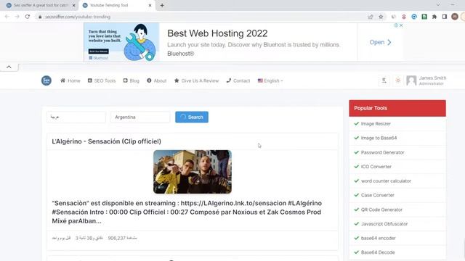Click the site lock icon

(40, 17)
